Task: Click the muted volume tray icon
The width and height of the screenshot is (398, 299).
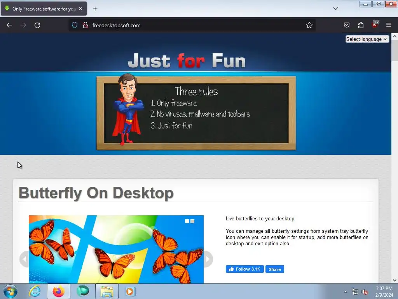Action: [365, 292]
